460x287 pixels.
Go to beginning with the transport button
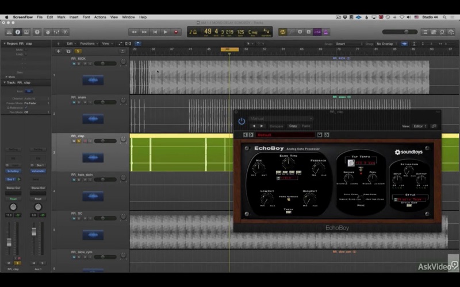(x=155, y=32)
